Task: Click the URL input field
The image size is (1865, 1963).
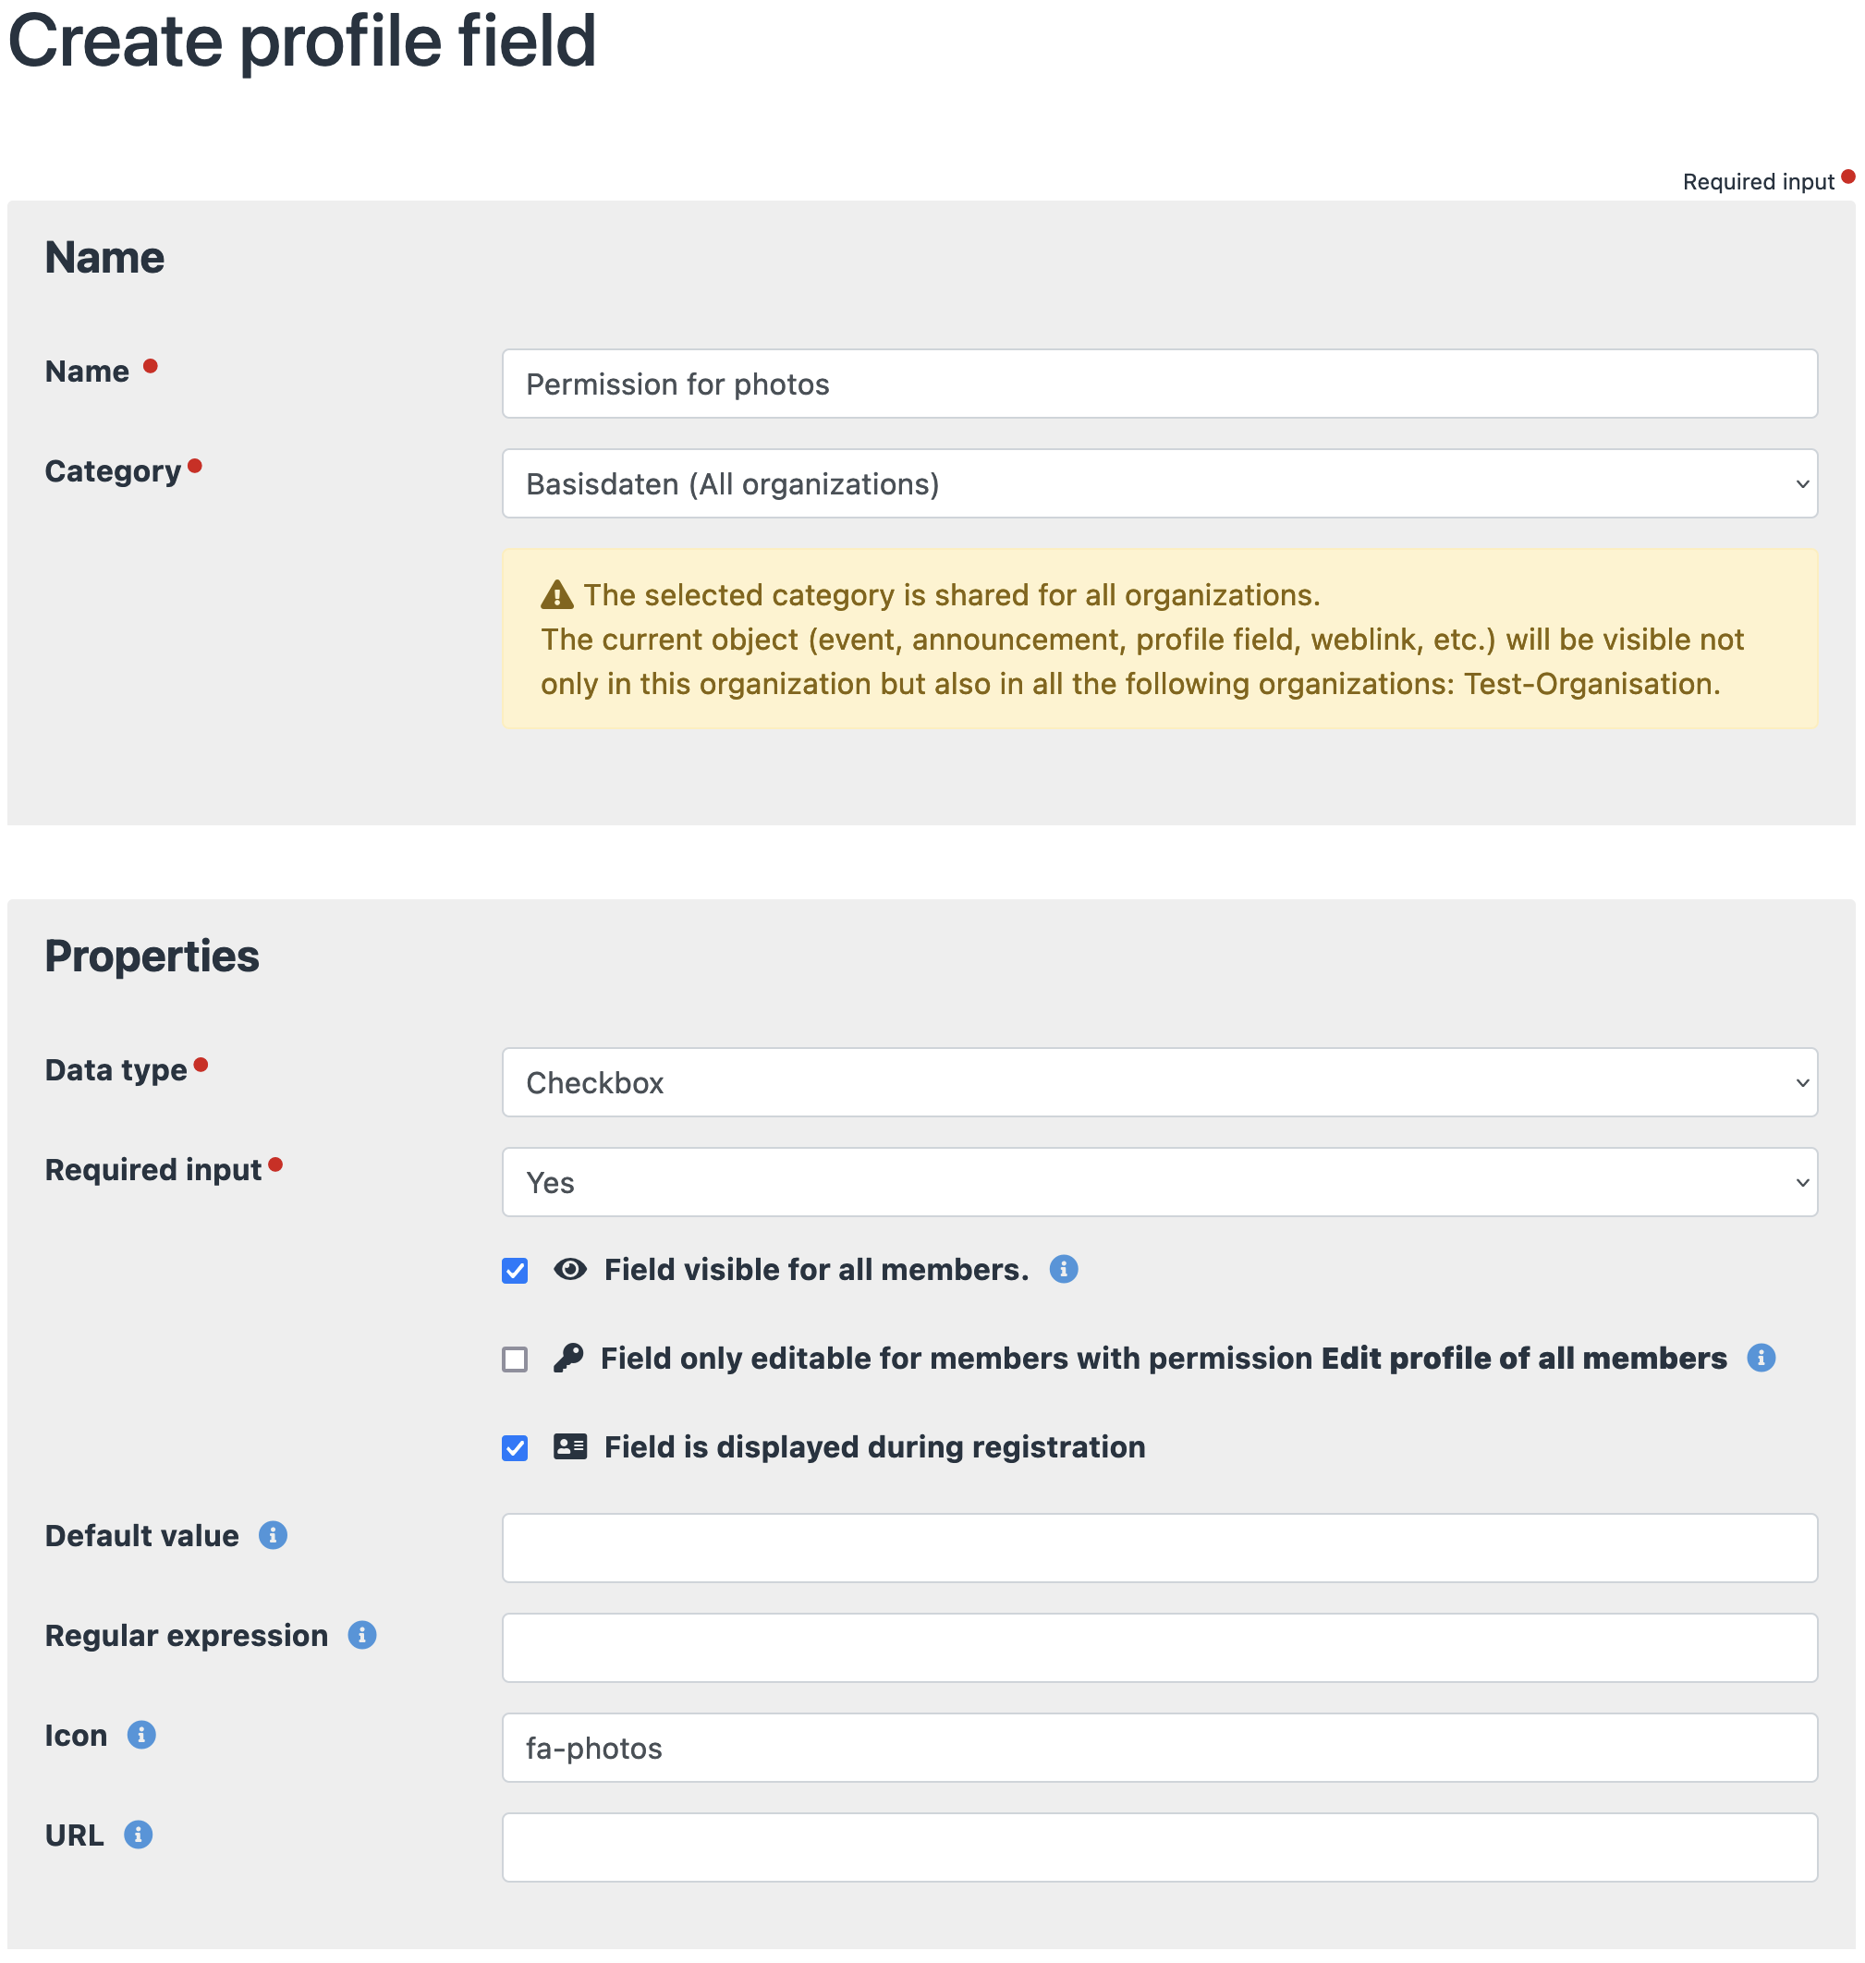Action: point(1159,1847)
